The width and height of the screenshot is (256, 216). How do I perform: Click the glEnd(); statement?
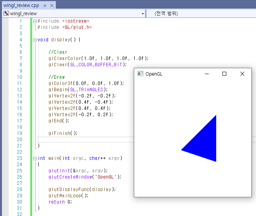59,121
